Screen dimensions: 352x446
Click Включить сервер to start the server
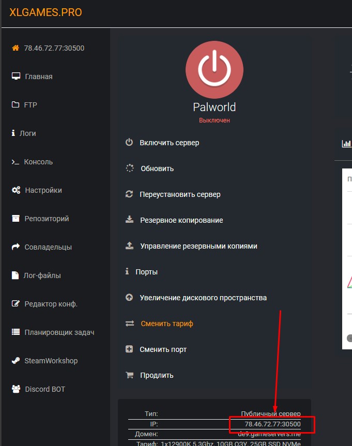(x=169, y=142)
